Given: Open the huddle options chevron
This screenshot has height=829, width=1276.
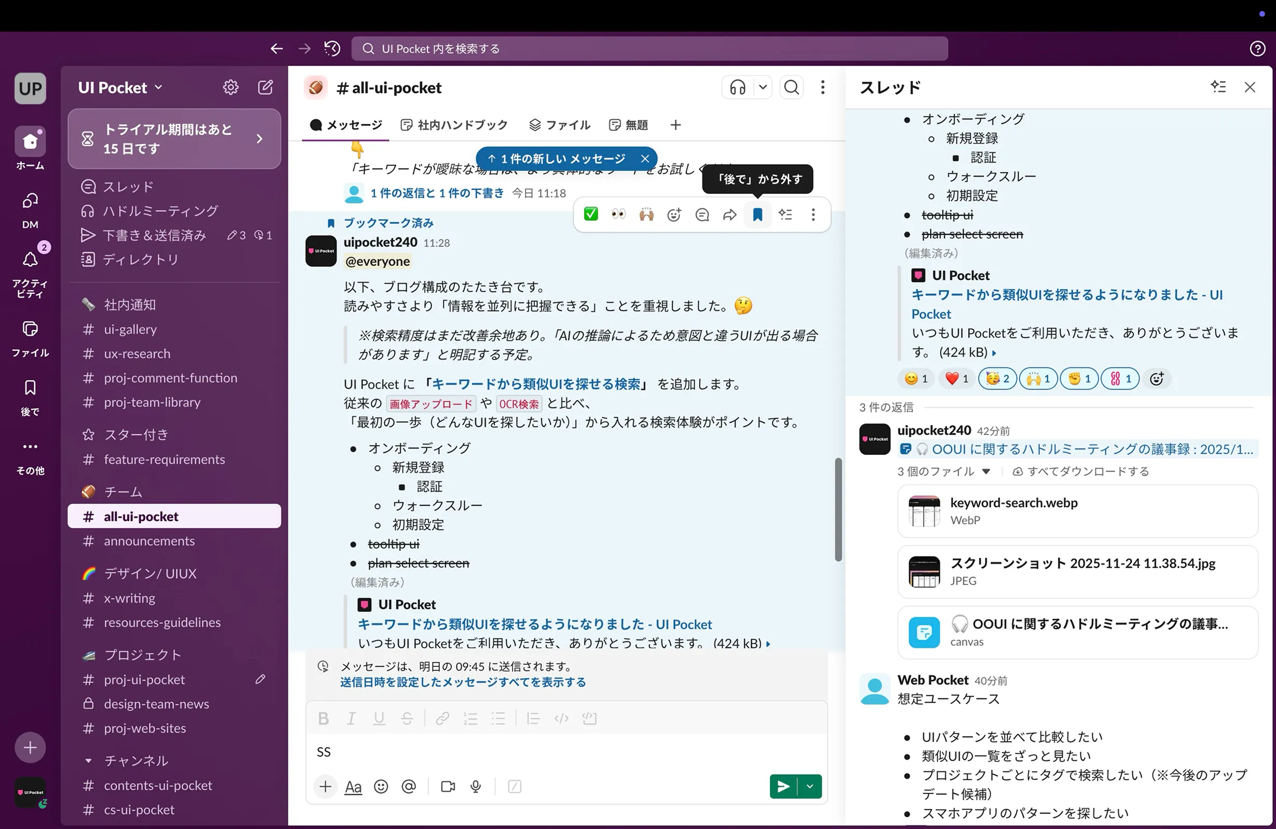Looking at the screenshot, I should tap(763, 87).
